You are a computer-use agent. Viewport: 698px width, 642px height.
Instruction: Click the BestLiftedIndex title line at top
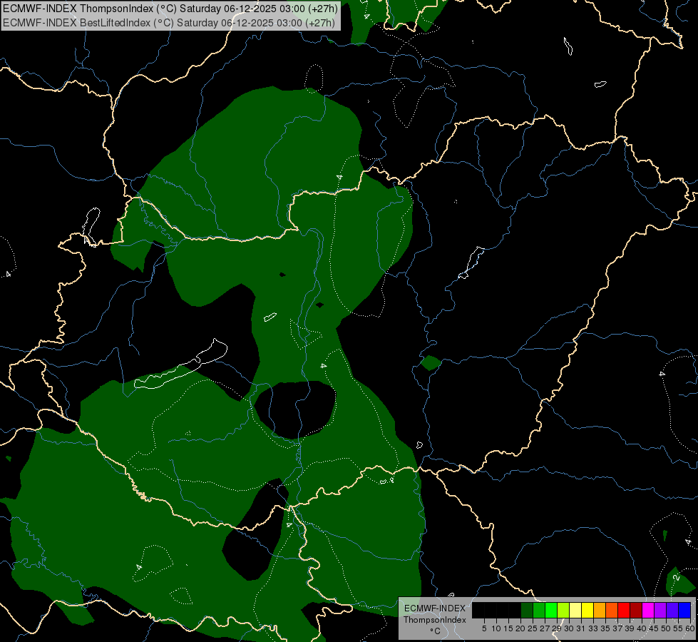click(x=169, y=23)
